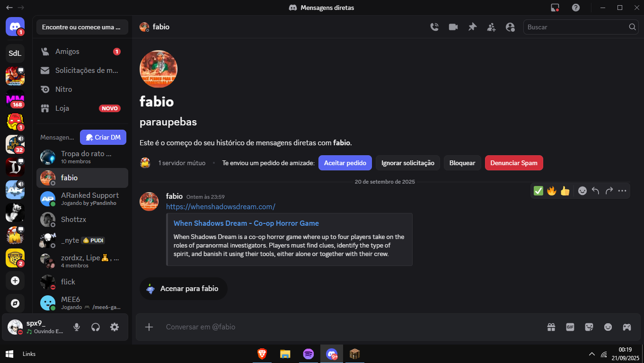
Task: Open more options for the message
Action: pyautogui.click(x=622, y=191)
